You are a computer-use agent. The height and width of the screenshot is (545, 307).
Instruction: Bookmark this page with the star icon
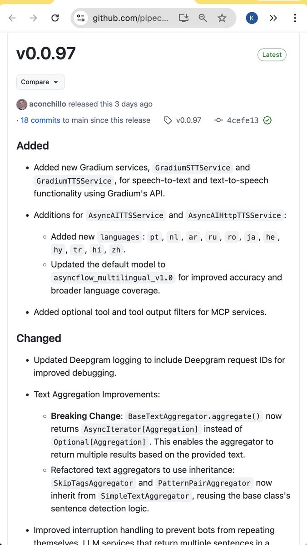pyautogui.click(x=222, y=18)
